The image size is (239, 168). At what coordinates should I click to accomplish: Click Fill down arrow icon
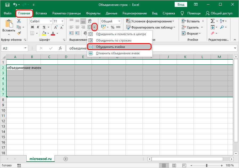coord(213,27)
